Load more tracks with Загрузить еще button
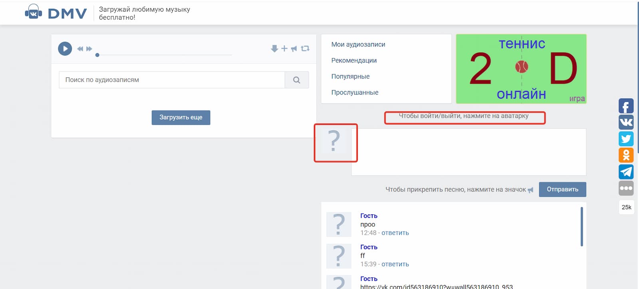Viewport: 639px width, 289px height. (181, 117)
